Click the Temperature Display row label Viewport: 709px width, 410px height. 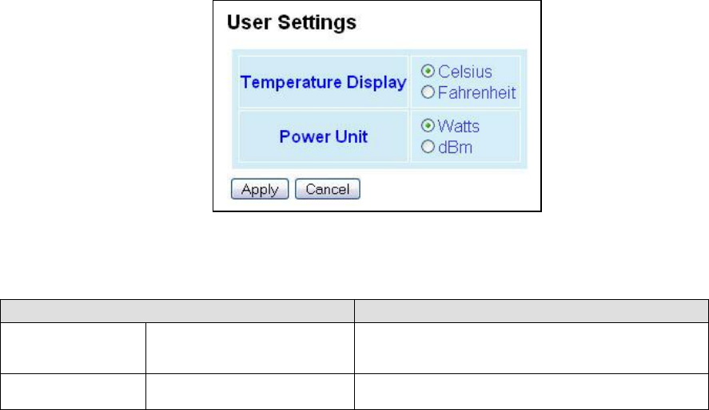(323, 82)
